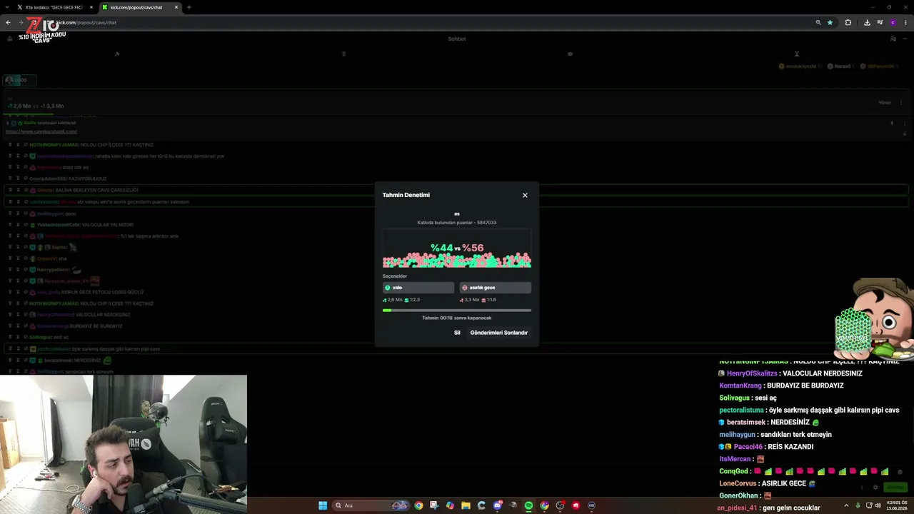
Task: Open a new browser tab
Action: (189, 7)
